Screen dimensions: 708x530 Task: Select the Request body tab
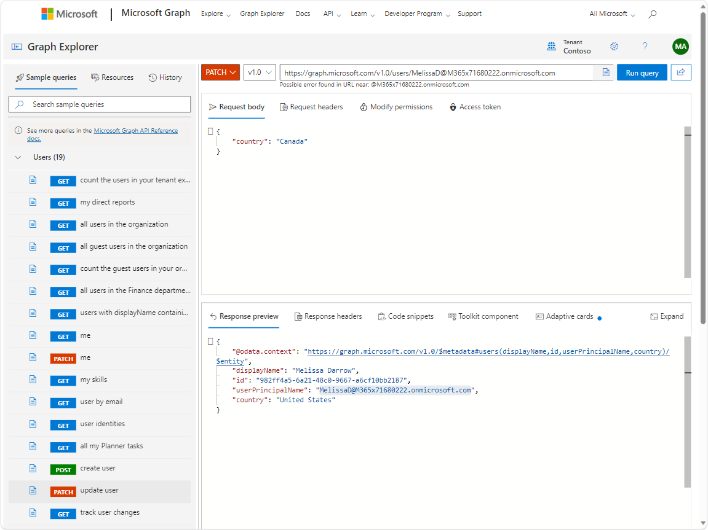pos(237,107)
